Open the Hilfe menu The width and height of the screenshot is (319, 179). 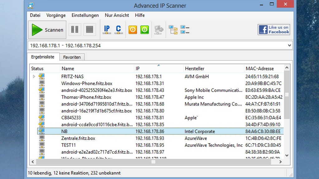pos(140,15)
